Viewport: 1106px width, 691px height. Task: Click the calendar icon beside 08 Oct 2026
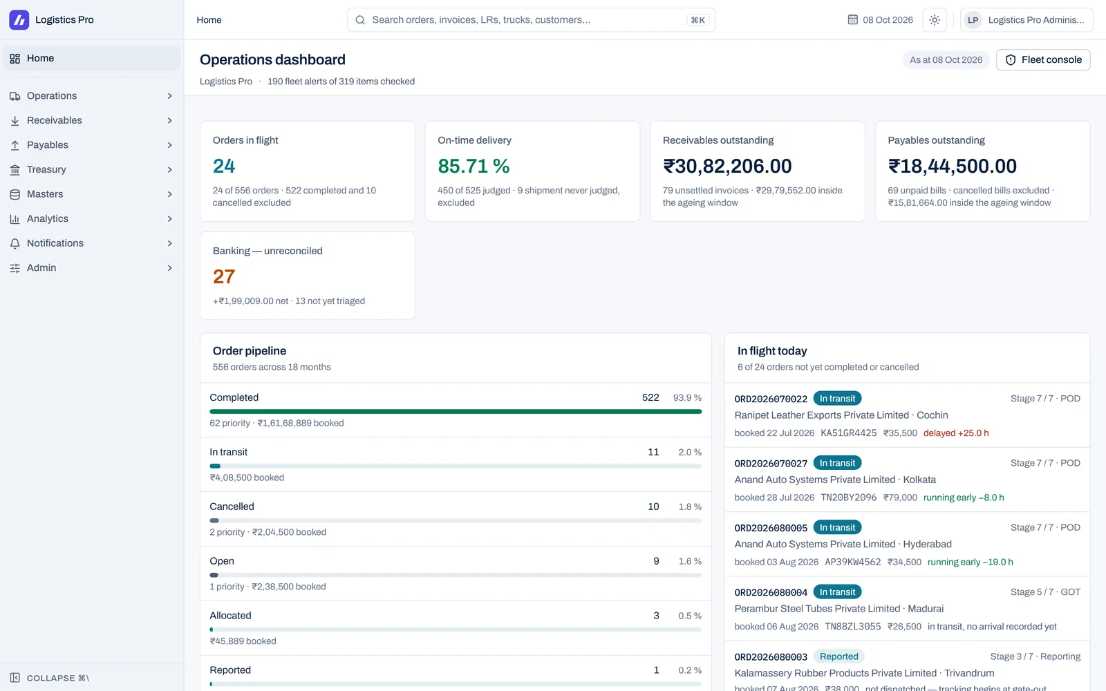(853, 19)
